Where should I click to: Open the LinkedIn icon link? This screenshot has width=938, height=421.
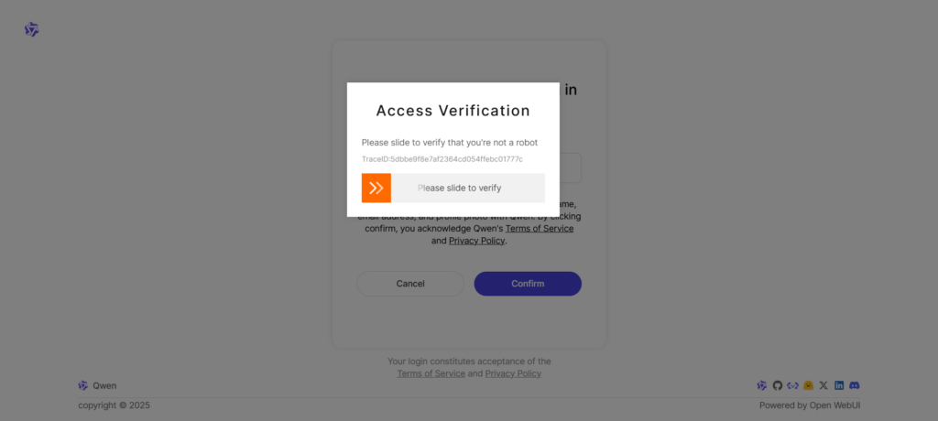coord(839,385)
